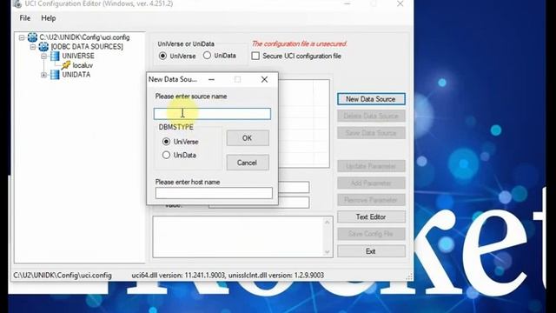Click the Remove Parameter button
The width and height of the screenshot is (556, 313).
pos(371,200)
